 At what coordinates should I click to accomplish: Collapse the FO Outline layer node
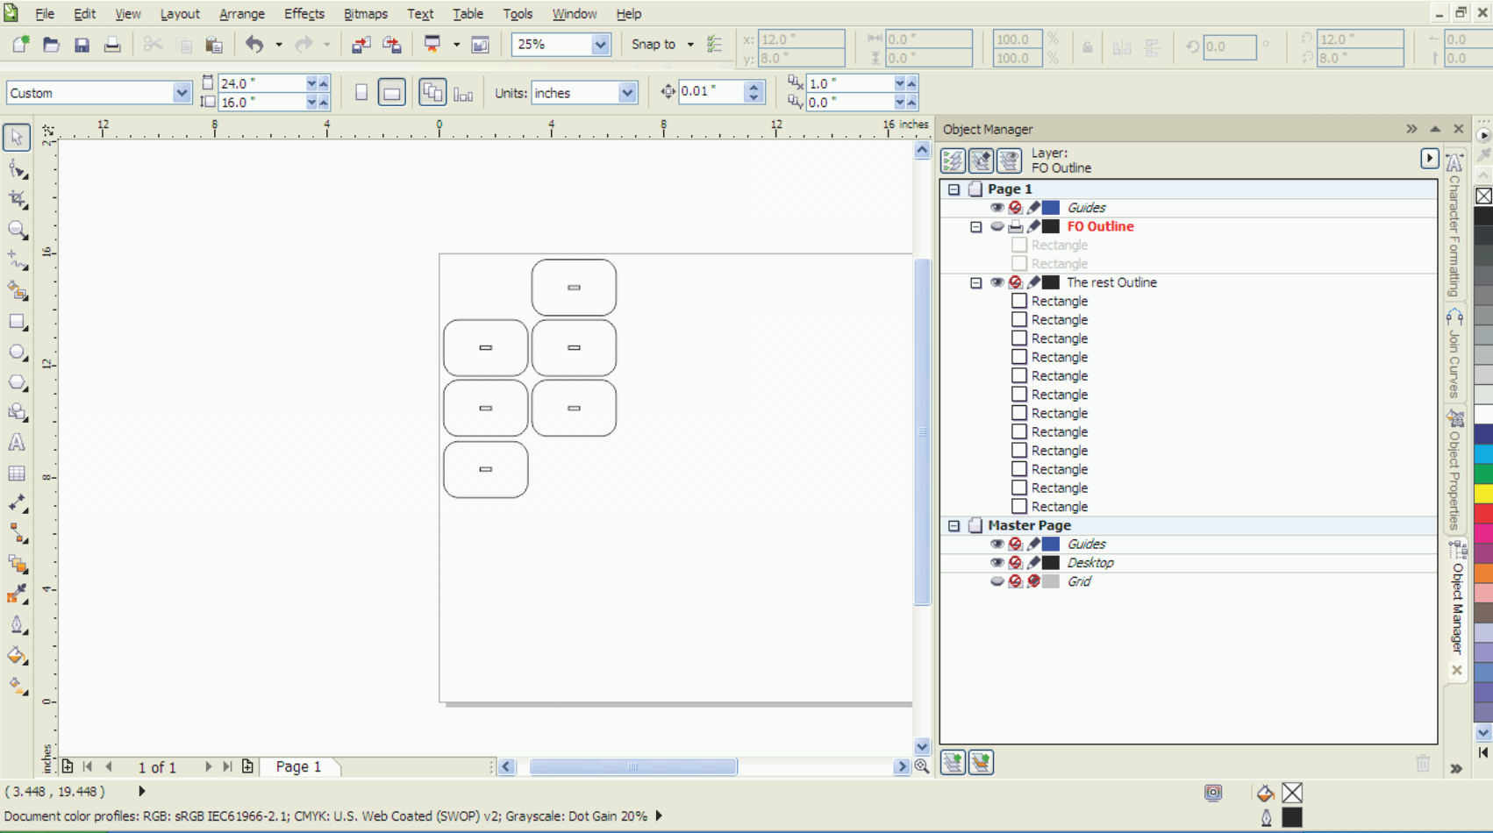975,226
